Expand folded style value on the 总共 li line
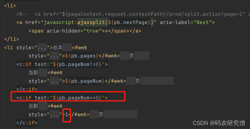250x129 pixels. pyautogui.click(x=42, y=47)
